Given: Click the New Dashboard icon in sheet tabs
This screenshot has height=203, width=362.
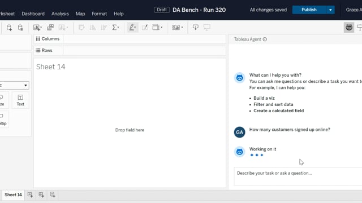Looking at the screenshot, I should pyautogui.click(x=41, y=195).
